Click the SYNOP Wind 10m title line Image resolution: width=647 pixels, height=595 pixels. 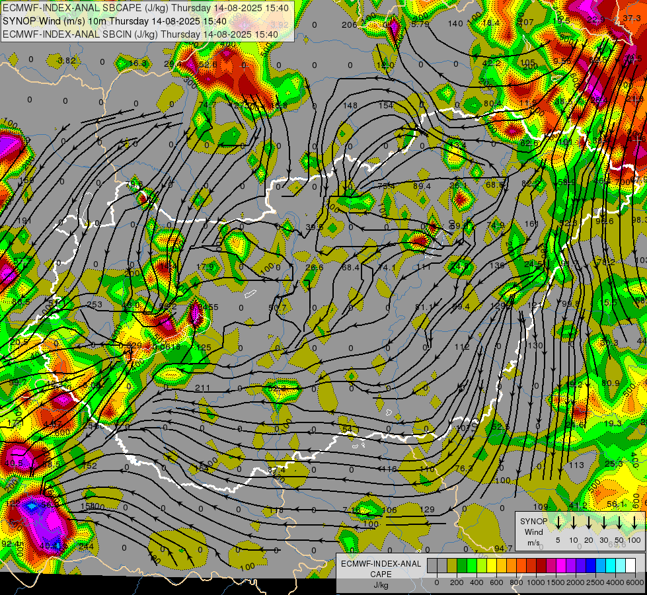114,21
